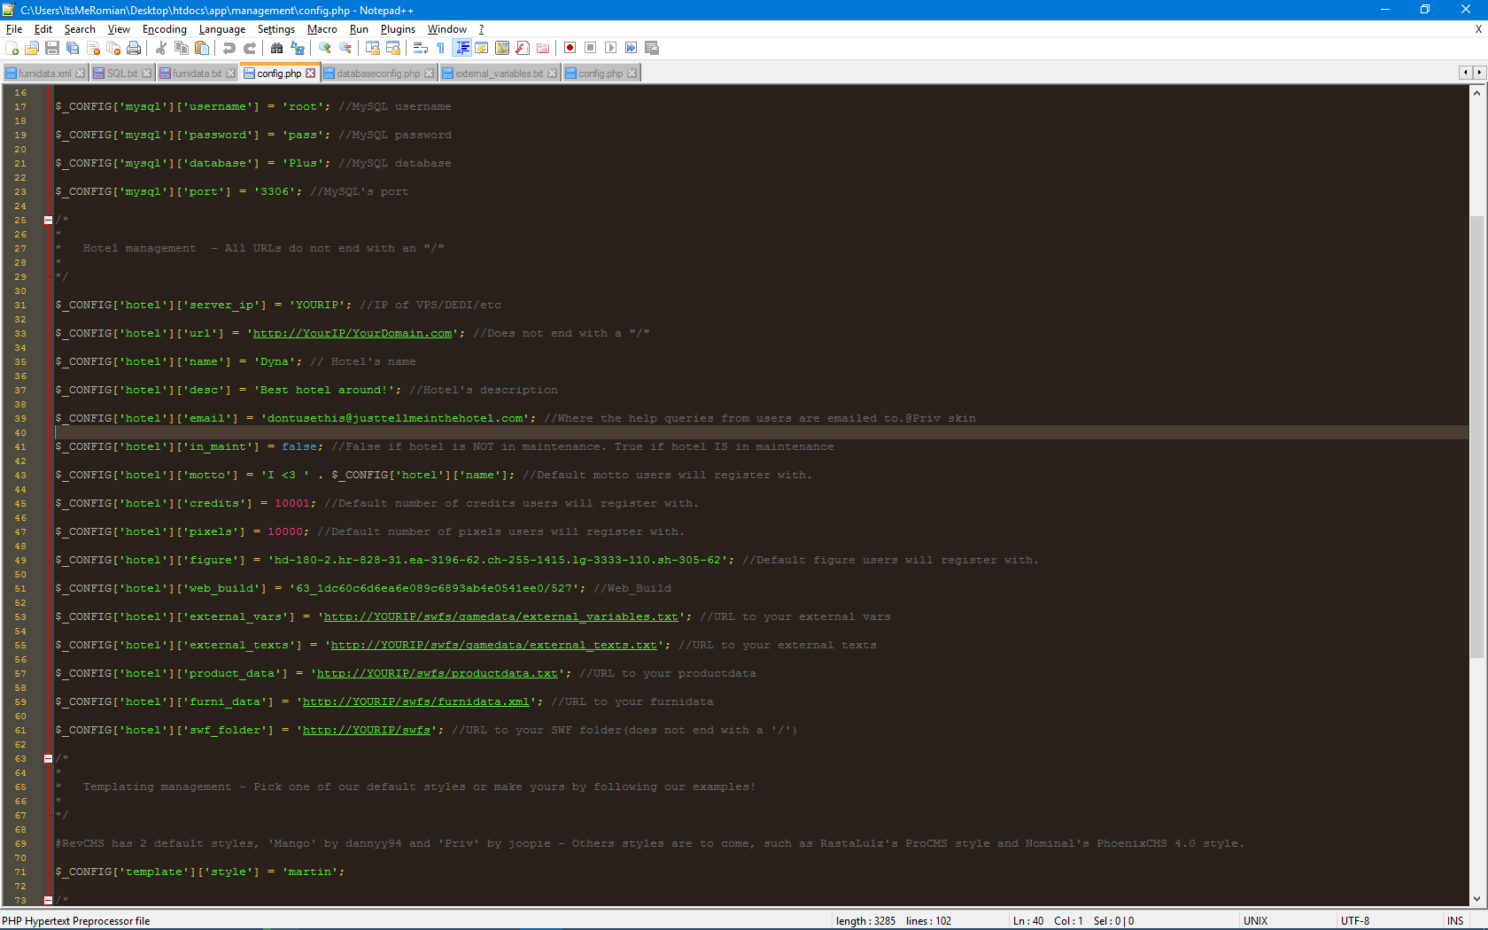Show the Document Map panel icon
This screenshot has width=1488, height=930.
(502, 48)
